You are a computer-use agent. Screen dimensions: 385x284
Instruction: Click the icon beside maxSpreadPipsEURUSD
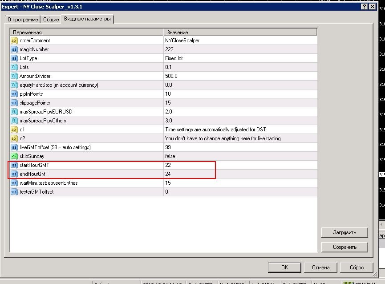tap(14, 112)
